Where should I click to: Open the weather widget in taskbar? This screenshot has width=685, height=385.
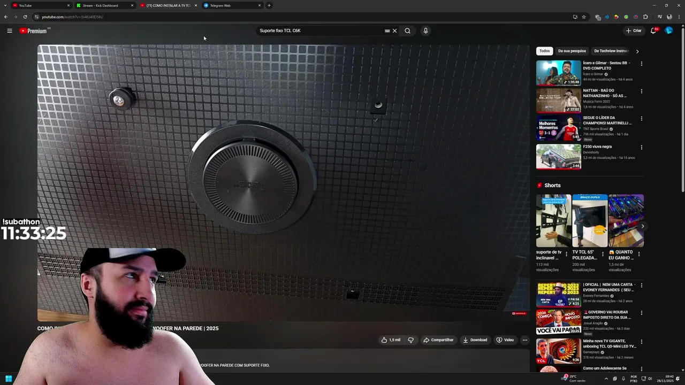[574, 379]
